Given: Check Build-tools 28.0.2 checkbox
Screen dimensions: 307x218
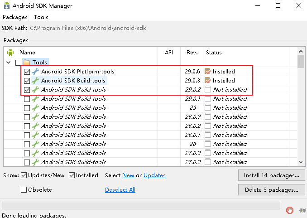Looking at the screenshot, I should click(x=27, y=126).
